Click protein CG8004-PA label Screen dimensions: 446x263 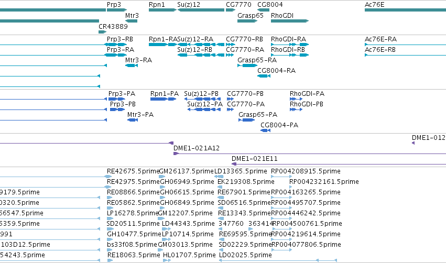[279, 125]
